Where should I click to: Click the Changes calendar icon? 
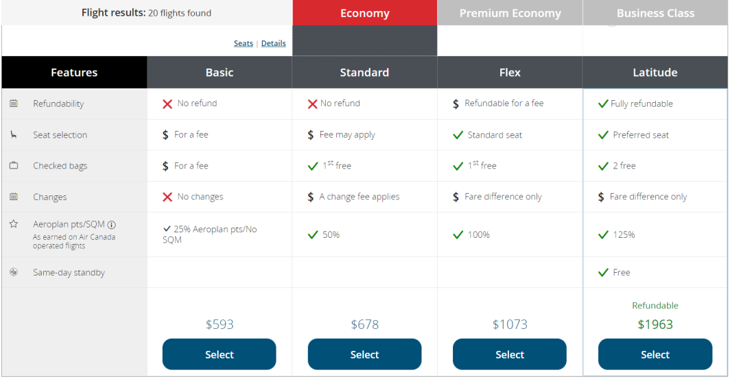pyautogui.click(x=14, y=197)
